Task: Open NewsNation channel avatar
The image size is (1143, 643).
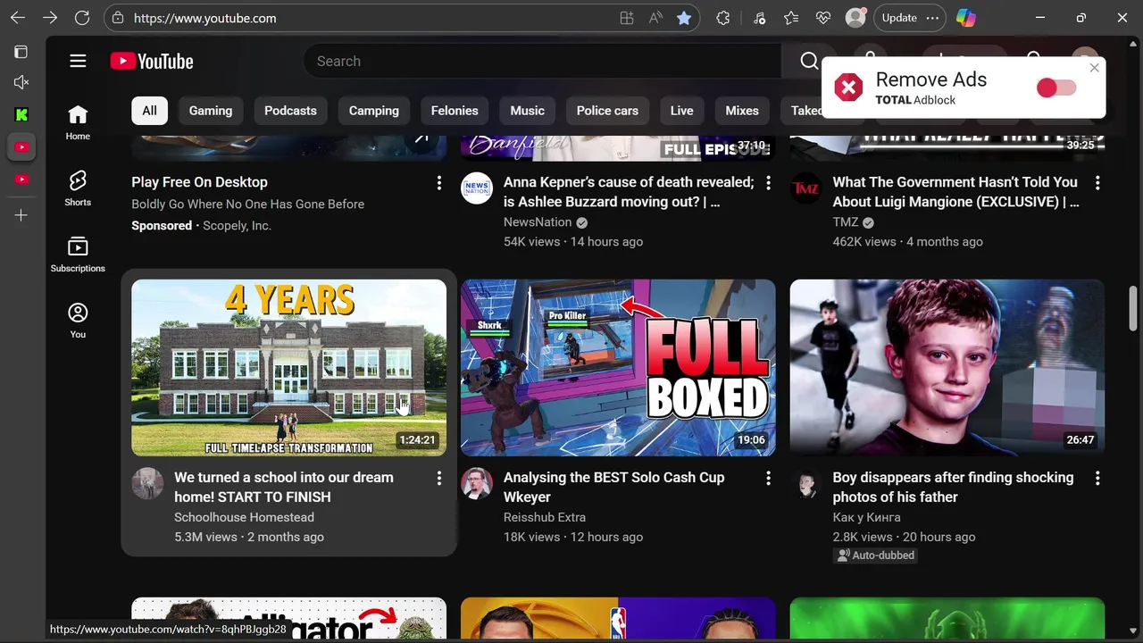Action: [477, 188]
